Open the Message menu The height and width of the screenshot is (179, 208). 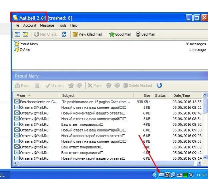click(x=47, y=25)
